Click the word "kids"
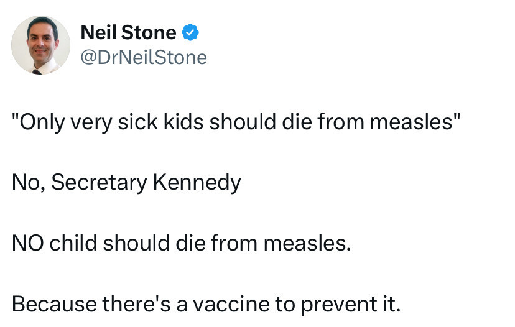Screen dimensions: 515x327 [183, 122]
